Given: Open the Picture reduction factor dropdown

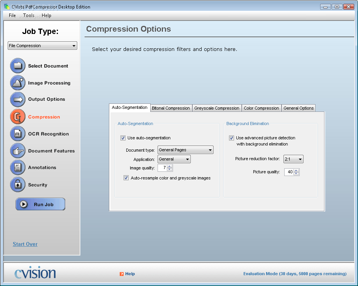Looking at the screenshot, I should pyautogui.click(x=294, y=159).
